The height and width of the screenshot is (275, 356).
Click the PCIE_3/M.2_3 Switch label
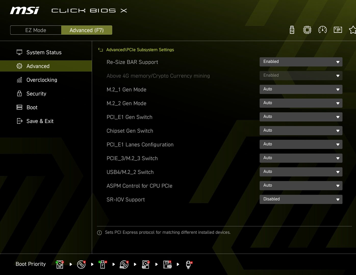132,158
